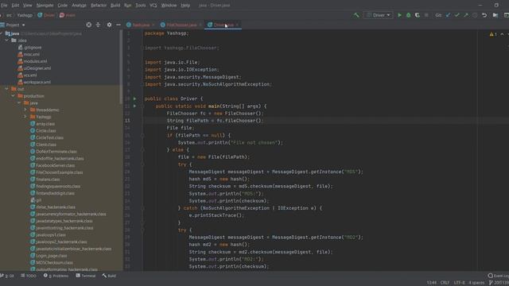
Task: Collapse the java project root node
Action: [2, 33]
